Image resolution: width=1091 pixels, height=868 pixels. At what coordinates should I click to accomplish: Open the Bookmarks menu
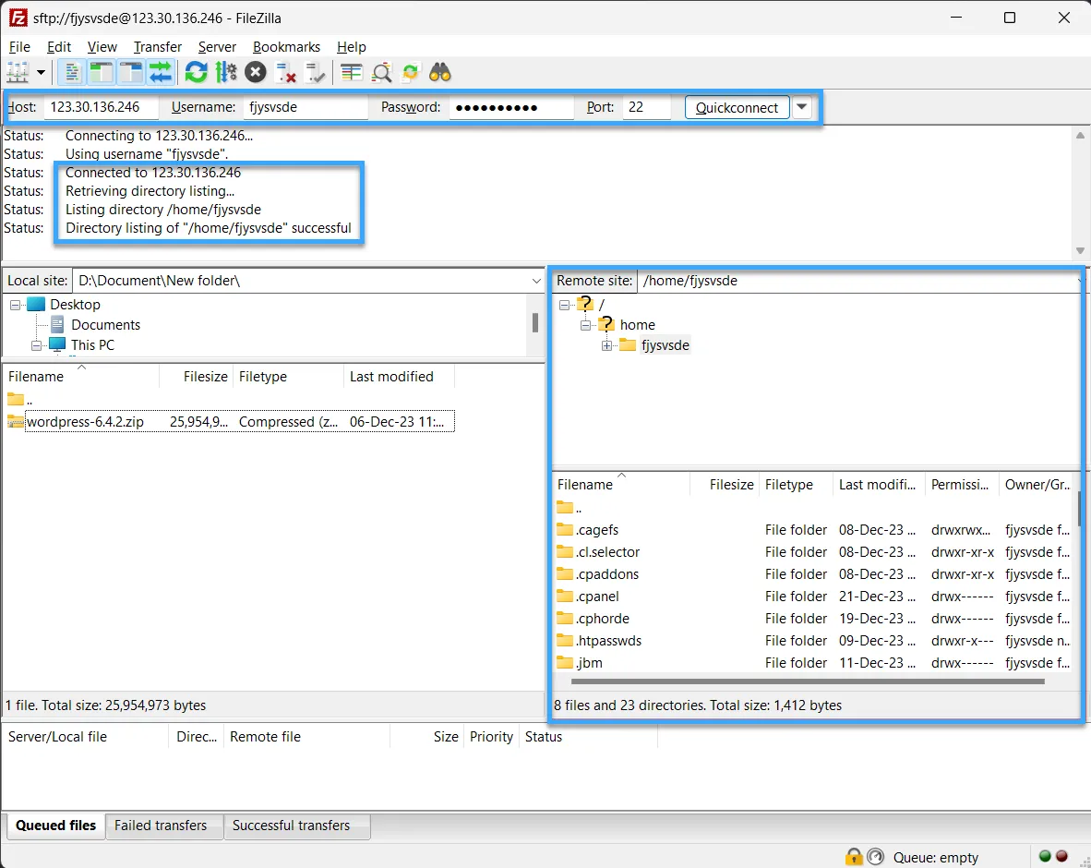tap(287, 47)
